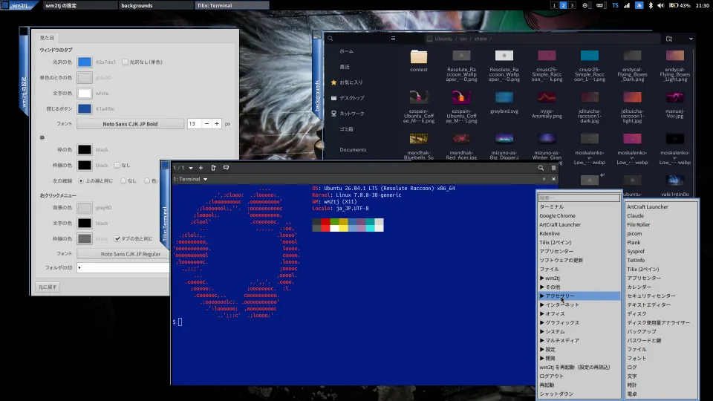The width and height of the screenshot is (713, 401).
Task: Open Tilix search (magnifier) icon
Action: coord(541,168)
